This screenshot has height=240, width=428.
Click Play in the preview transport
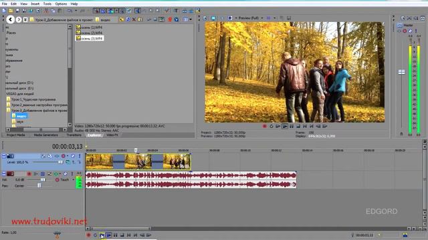pyautogui.click(x=285, y=126)
